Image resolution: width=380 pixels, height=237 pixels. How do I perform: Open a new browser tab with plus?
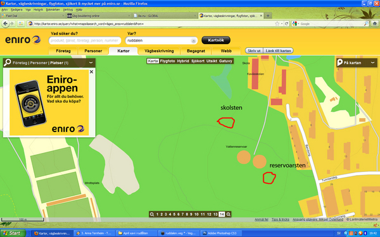point(268,16)
